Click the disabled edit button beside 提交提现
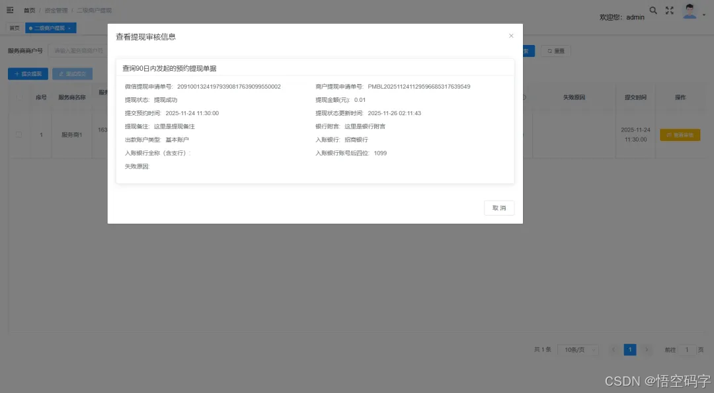Screen dimensions: 714x393 pos(73,74)
